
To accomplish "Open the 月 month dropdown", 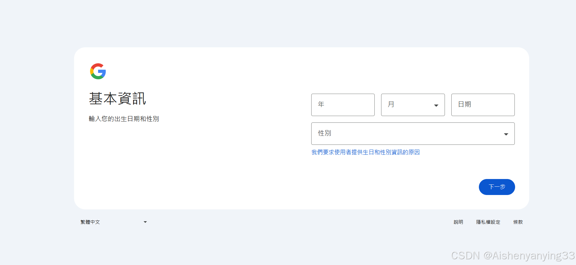I will tap(413, 105).
